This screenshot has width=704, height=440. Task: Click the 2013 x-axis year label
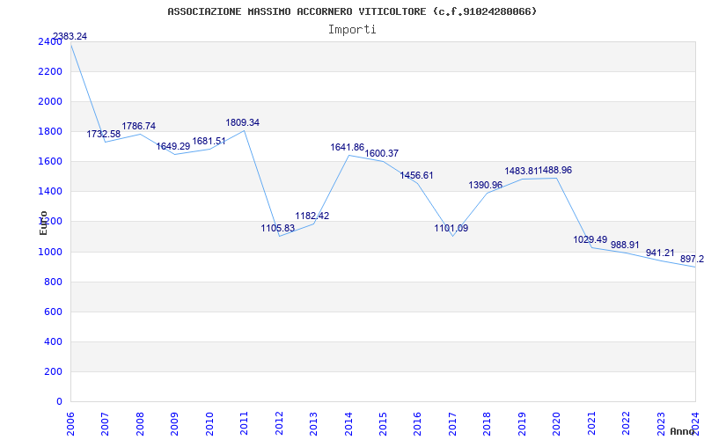pos(313,423)
